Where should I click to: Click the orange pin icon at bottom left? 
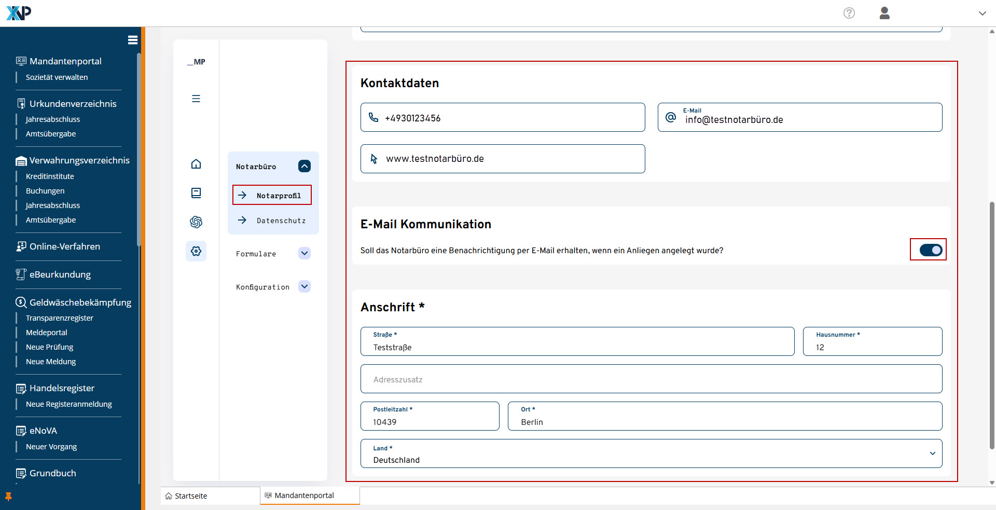click(x=8, y=497)
